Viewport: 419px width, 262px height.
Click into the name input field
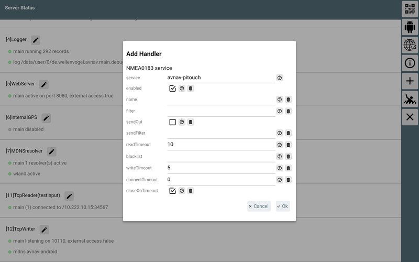pos(220,100)
